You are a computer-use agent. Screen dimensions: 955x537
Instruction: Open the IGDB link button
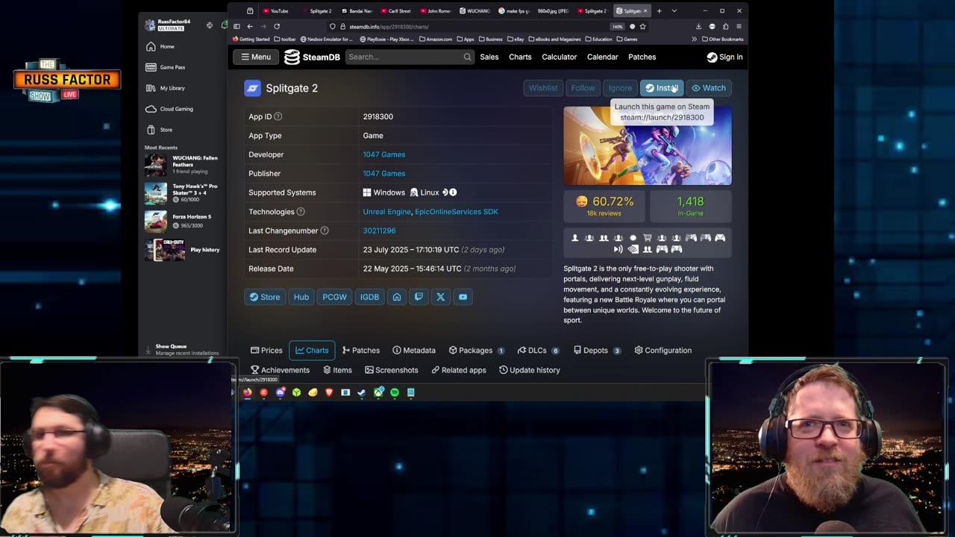coord(369,297)
